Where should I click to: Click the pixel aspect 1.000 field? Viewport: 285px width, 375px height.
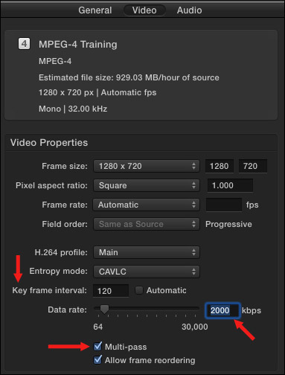[230, 185]
